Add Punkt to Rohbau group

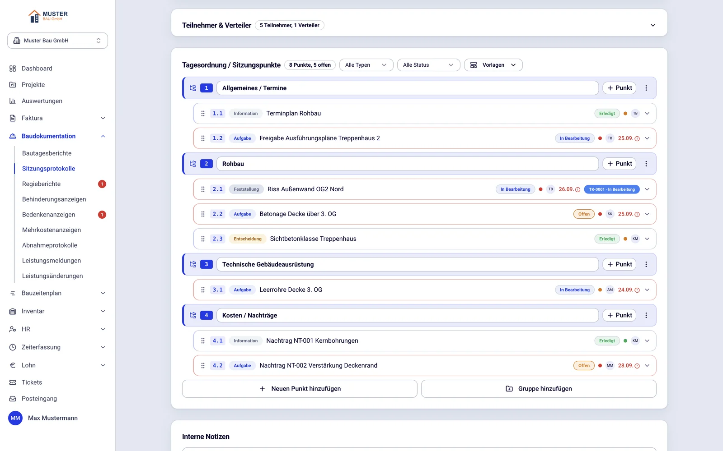click(x=620, y=164)
